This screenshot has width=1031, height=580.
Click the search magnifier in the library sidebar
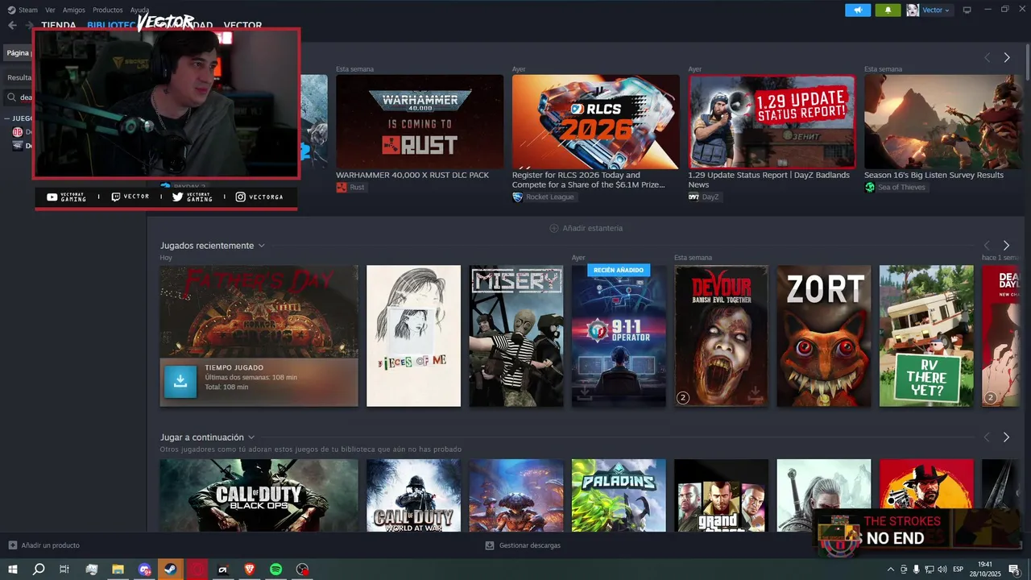(12, 97)
